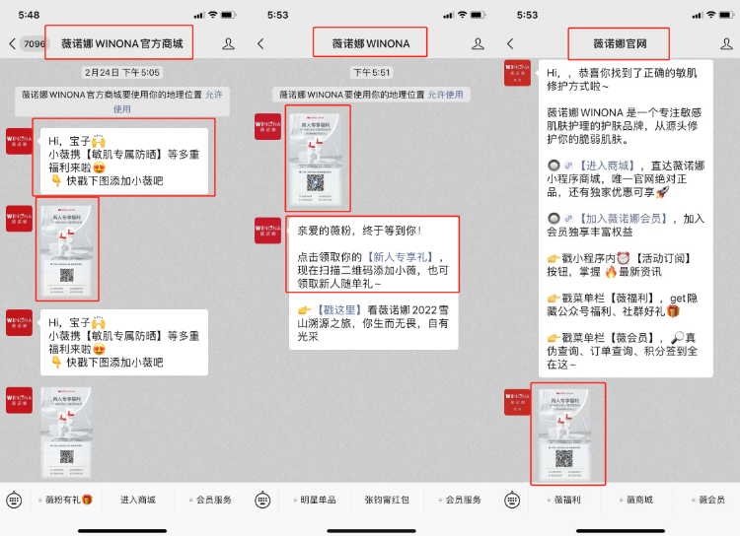Open profile icon of 薇诺娜 WINONA官方商城 account
Screen dimensions: 740x536
pyautogui.click(x=229, y=43)
